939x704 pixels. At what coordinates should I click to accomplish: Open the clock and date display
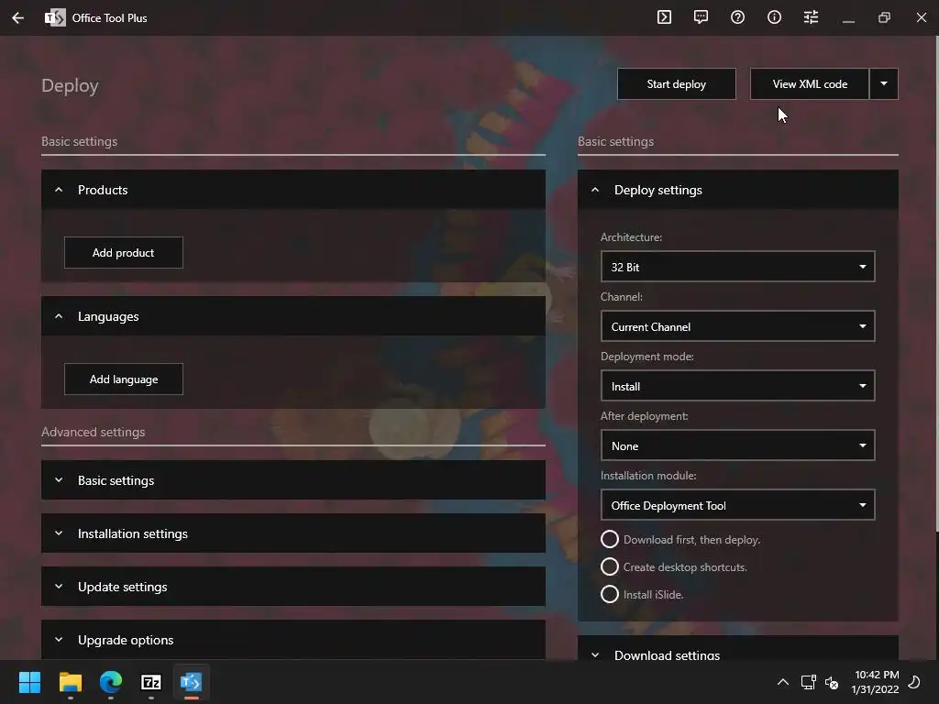point(876,682)
